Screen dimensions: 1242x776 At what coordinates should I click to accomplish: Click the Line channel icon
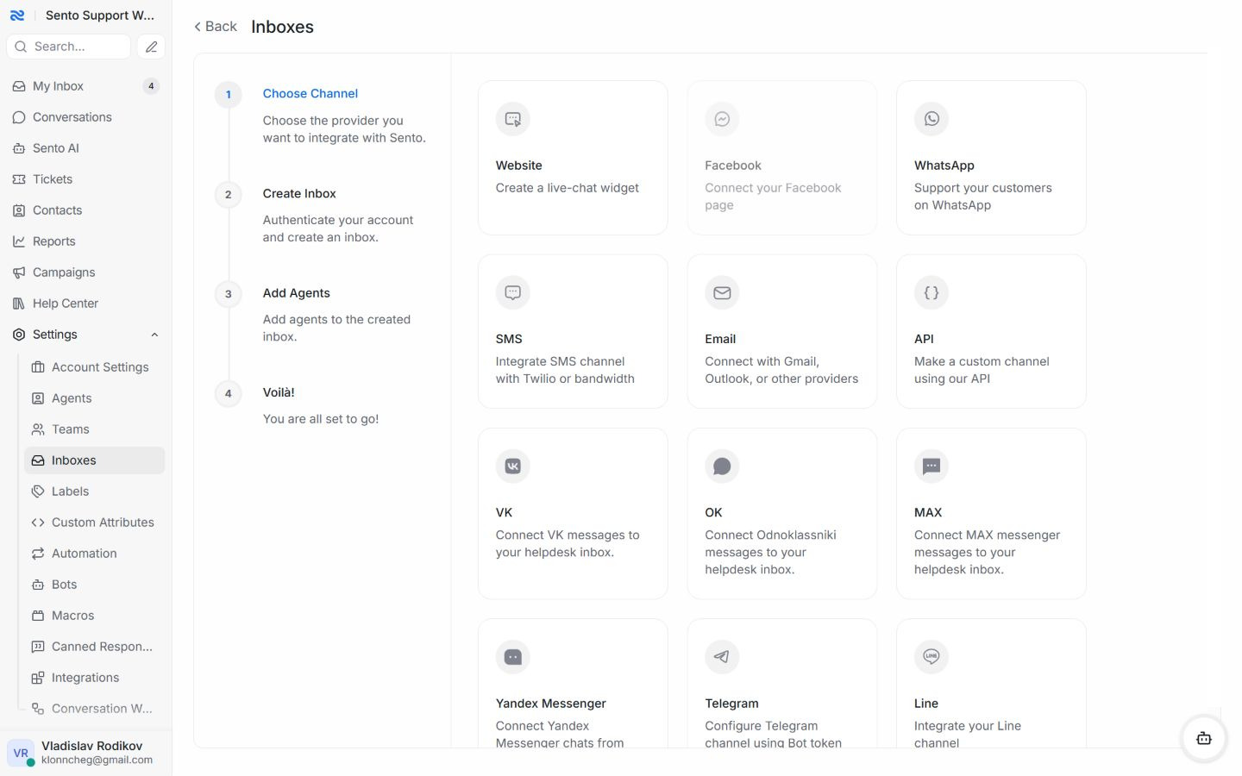coord(931,657)
